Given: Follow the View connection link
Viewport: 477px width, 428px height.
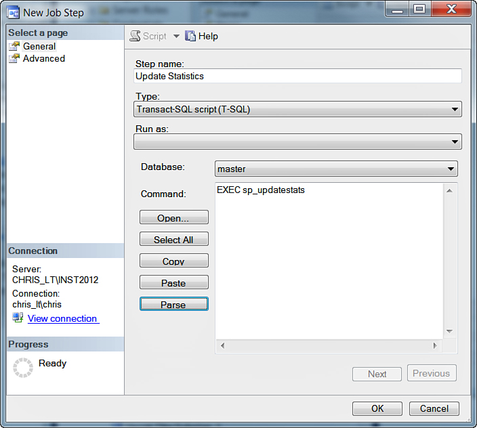Looking at the screenshot, I should (x=62, y=318).
